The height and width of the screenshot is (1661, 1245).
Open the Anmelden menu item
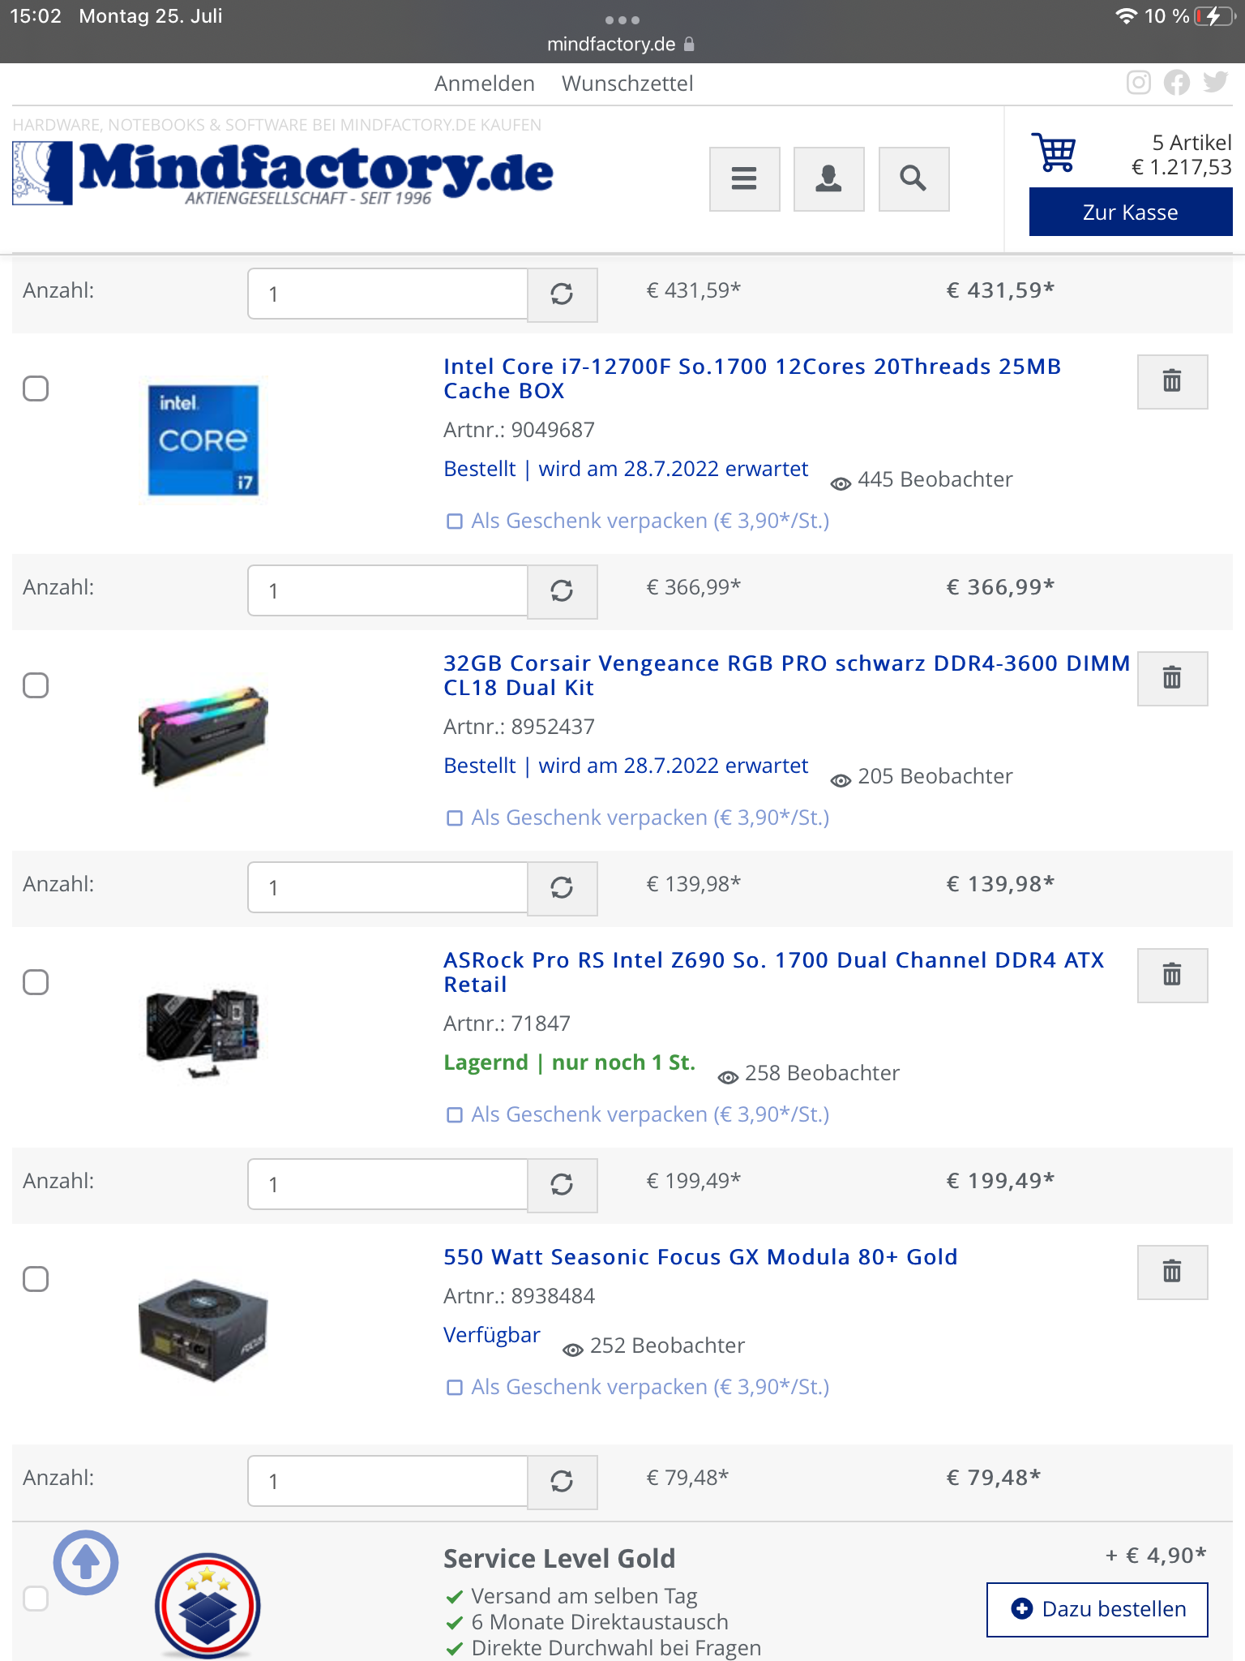(485, 84)
